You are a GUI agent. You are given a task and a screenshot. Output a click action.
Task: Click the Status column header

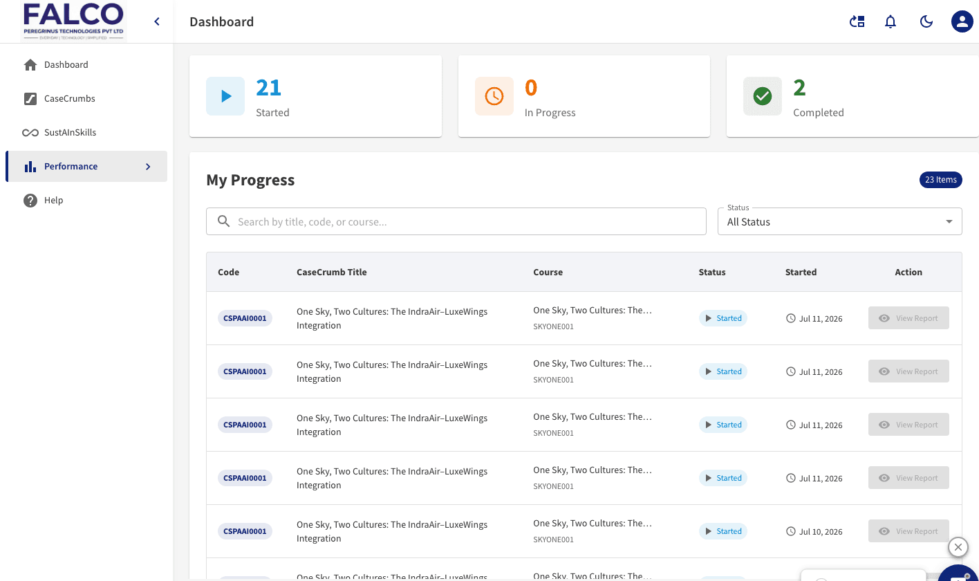712,272
